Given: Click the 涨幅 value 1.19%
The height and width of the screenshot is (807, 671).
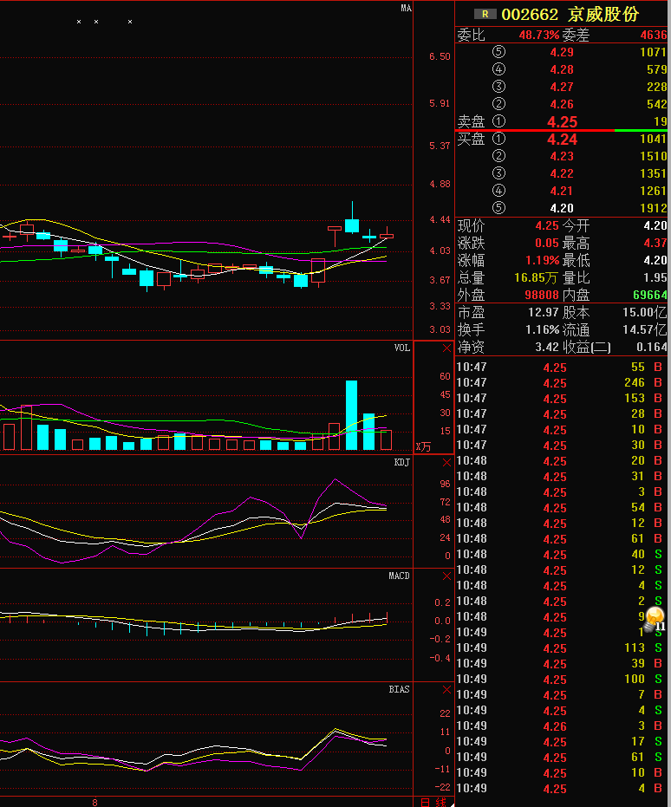Looking at the screenshot, I should click(x=543, y=260).
